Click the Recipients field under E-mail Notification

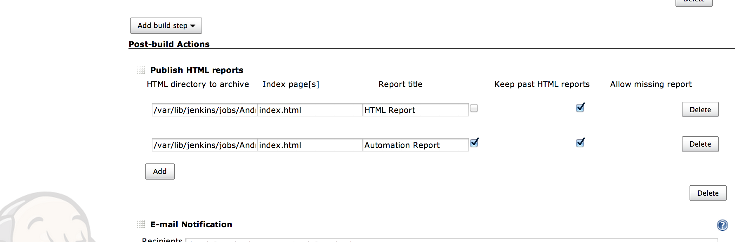[451, 240]
